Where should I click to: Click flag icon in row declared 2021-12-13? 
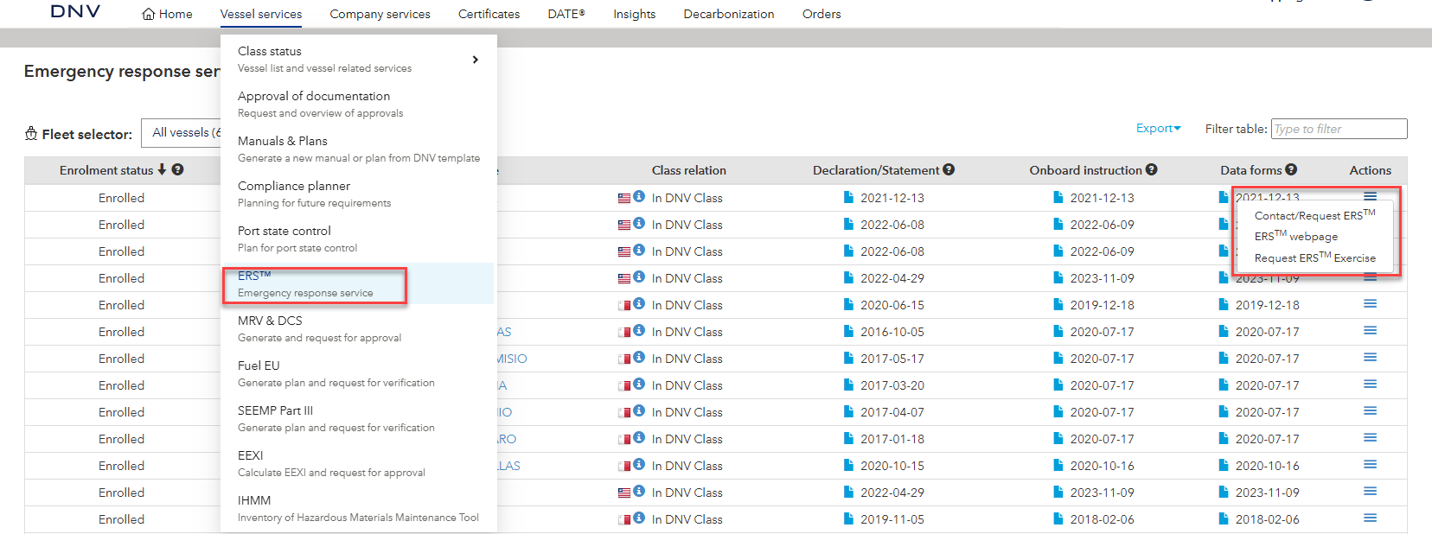tap(624, 198)
